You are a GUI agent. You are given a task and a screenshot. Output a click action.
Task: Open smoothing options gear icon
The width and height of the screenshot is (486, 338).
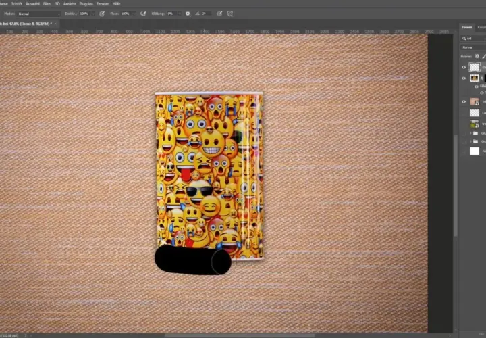click(188, 14)
